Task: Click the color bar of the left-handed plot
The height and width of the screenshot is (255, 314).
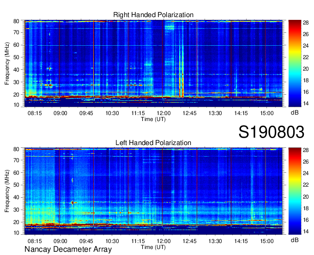Action: (x=295, y=191)
